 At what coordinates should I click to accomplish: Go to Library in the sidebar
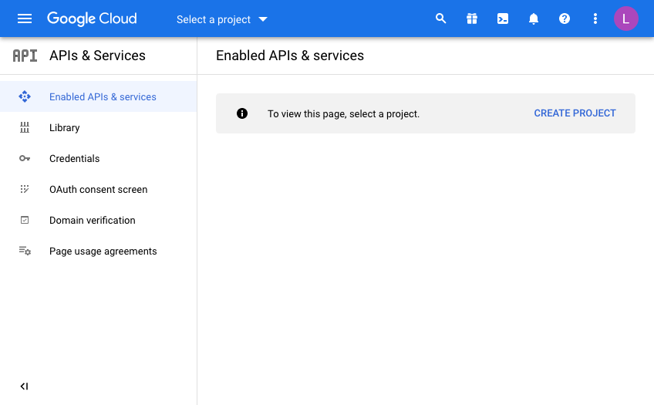[x=99, y=127]
